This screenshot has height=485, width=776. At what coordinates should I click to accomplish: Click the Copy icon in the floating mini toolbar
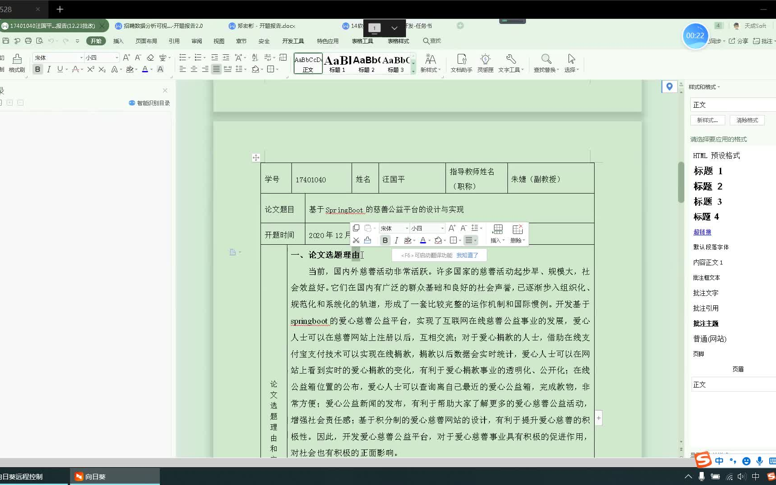click(x=356, y=228)
